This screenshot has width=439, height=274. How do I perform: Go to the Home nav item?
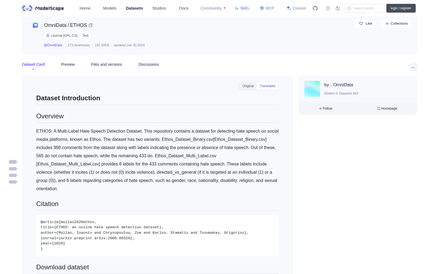coord(85,8)
